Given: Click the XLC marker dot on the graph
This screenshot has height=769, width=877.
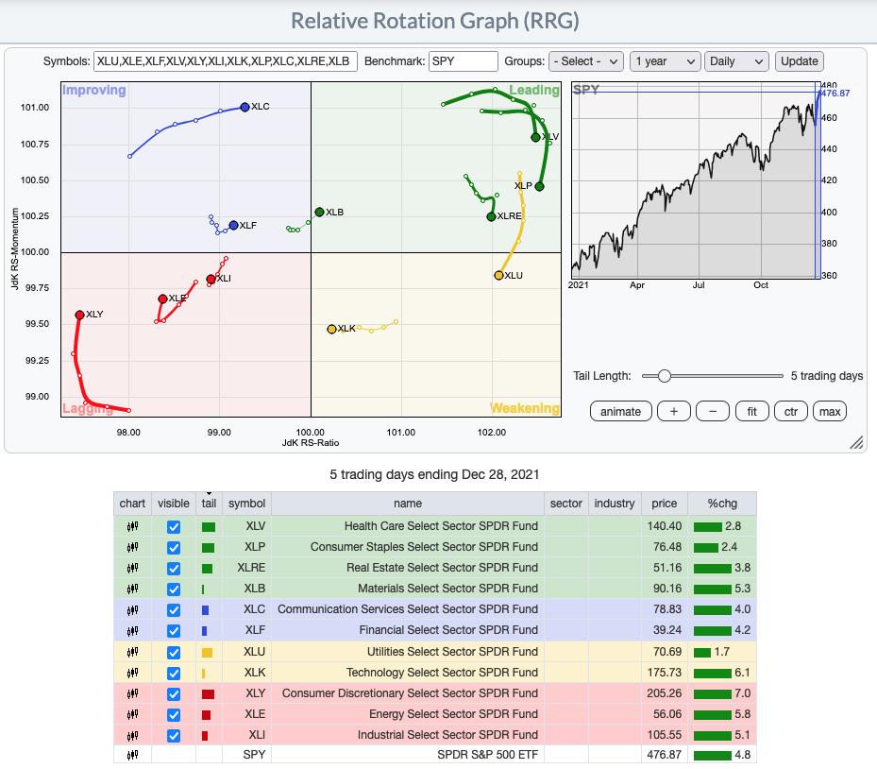Looking at the screenshot, I should (245, 107).
